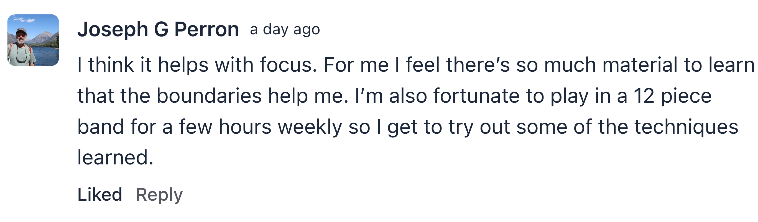Reply to Joseph's comment

[x=159, y=195]
